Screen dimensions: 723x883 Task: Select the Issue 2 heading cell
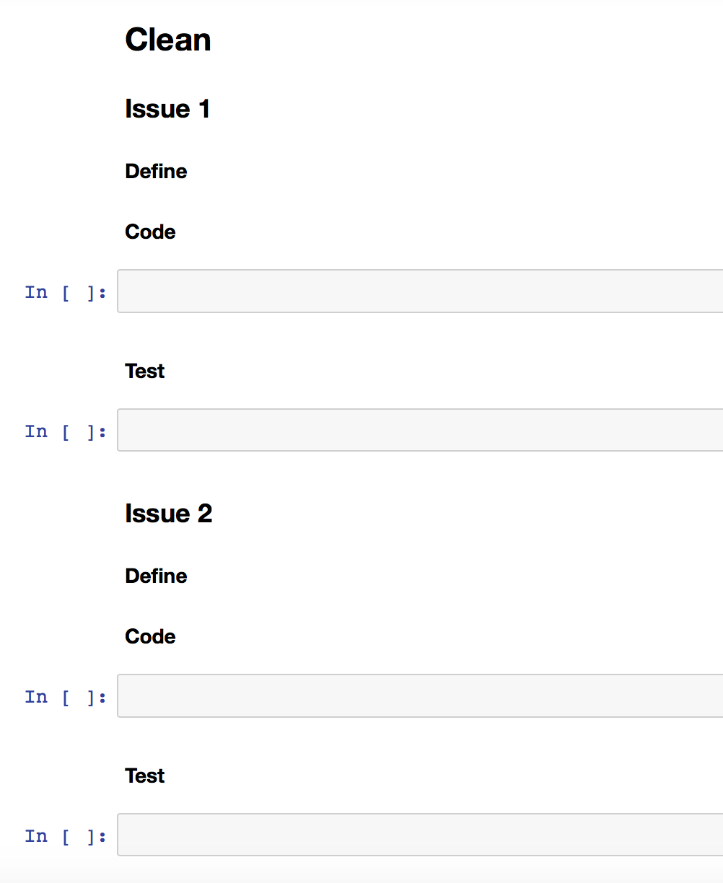168,514
